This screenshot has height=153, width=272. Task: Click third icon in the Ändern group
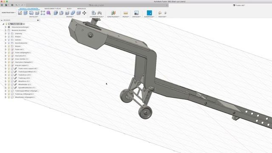point(67,13)
